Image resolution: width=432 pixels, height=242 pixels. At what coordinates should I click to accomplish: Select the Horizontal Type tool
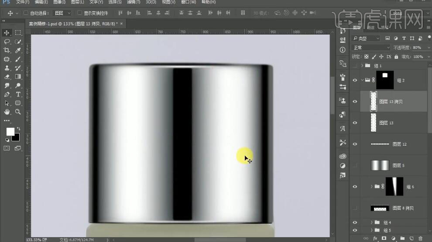(18, 94)
